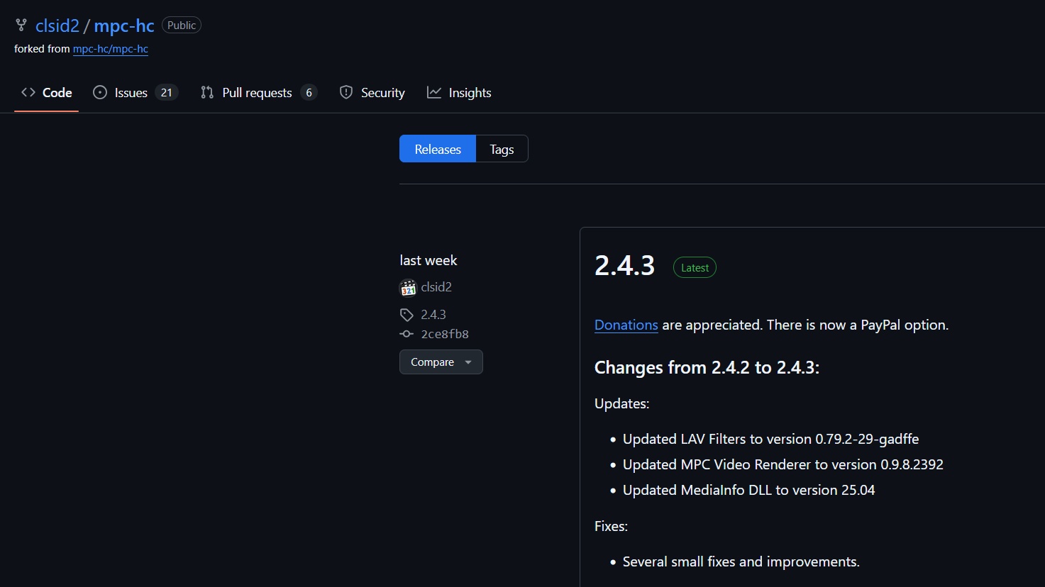Viewport: 1045px width, 587px height.
Task: Click the fork icon beside the repository name
Action: tap(21, 26)
